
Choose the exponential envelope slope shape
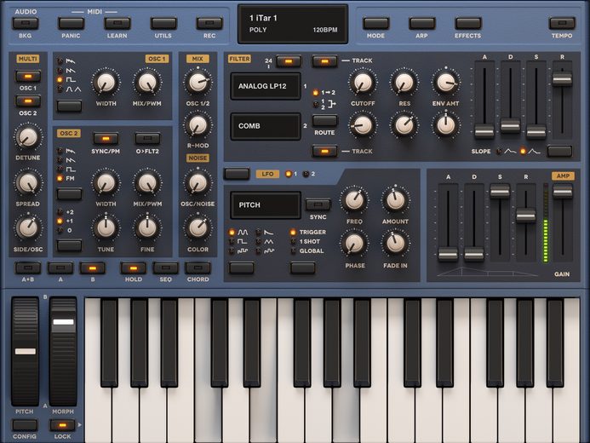pyautogui.click(x=530, y=152)
